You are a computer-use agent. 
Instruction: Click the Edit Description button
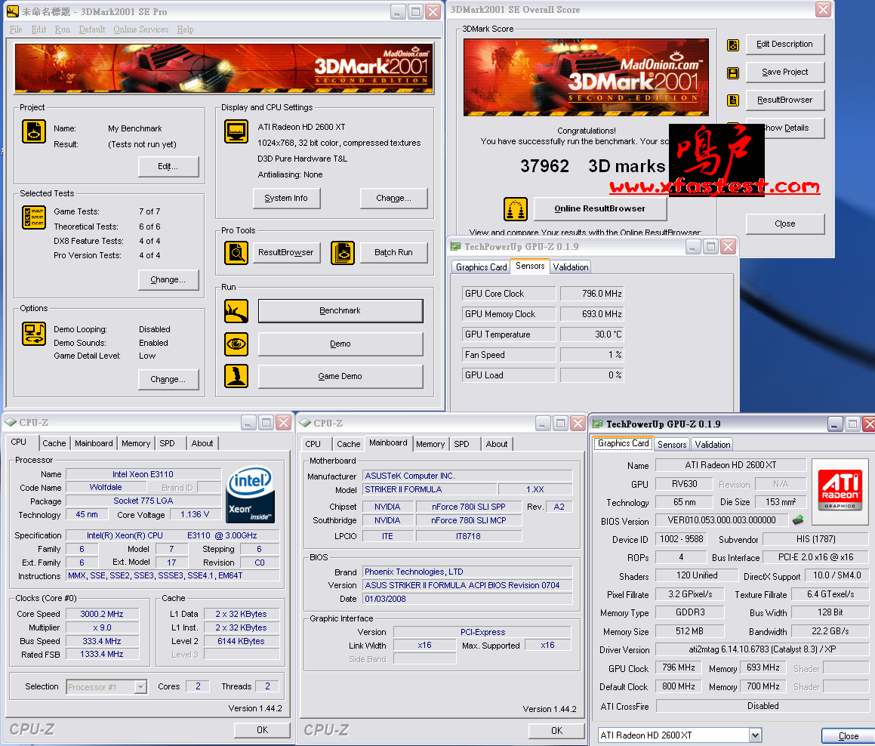[784, 45]
